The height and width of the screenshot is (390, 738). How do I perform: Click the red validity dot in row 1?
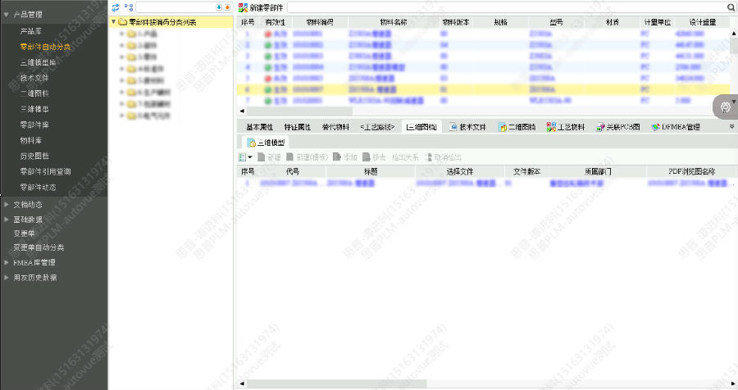pos(268,34)
